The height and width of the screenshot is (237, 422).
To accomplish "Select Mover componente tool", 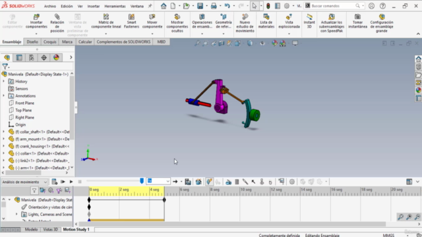I will 152,21.
